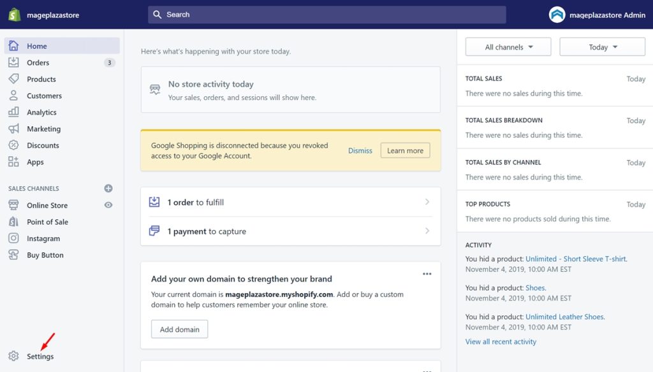
Task: Go to Orders in sidebar
Action: 38,62
